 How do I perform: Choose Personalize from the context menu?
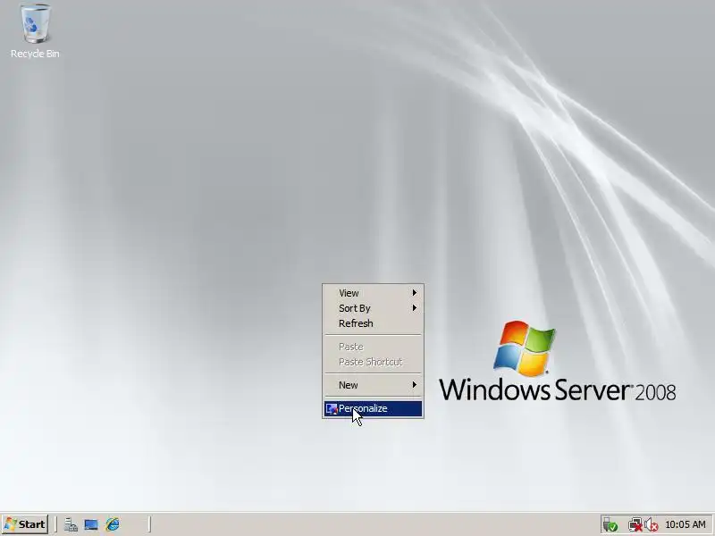point(373,409)
